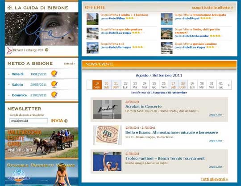
Task: Open Dettagli link in Meteo a Bibione
Action: (70, 63)
